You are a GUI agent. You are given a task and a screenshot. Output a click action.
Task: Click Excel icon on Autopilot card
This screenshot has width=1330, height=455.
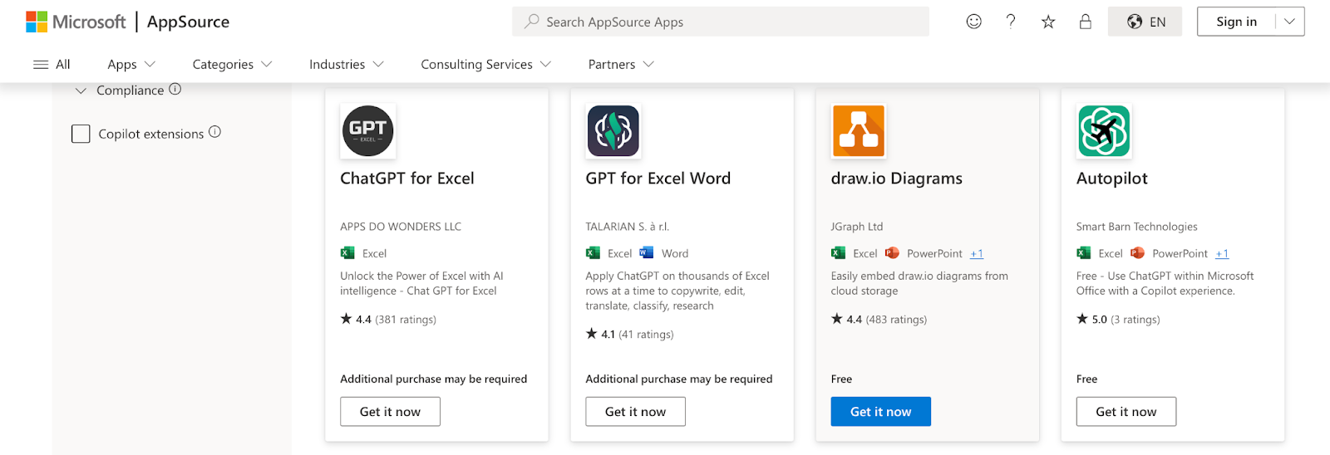pyautogui.click(x=1084, y=253)
